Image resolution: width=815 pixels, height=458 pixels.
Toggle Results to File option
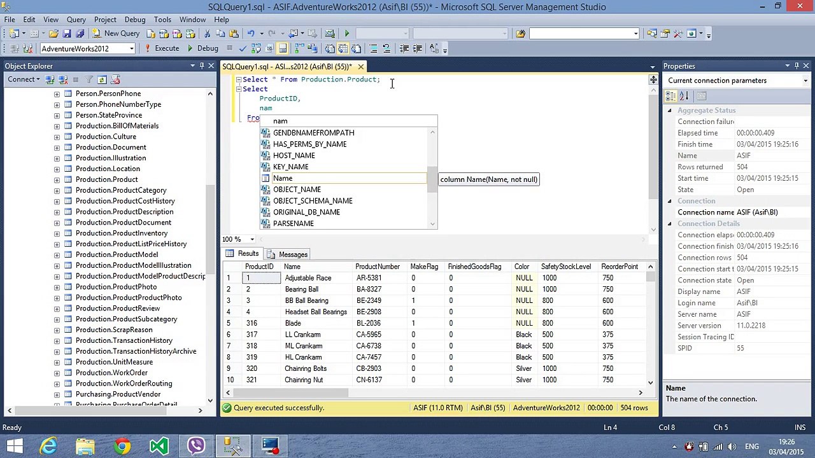pos(357,48)
